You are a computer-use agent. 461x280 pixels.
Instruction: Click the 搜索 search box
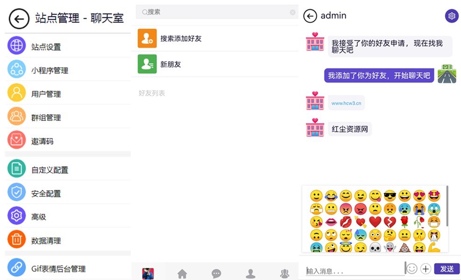point(217,12)
